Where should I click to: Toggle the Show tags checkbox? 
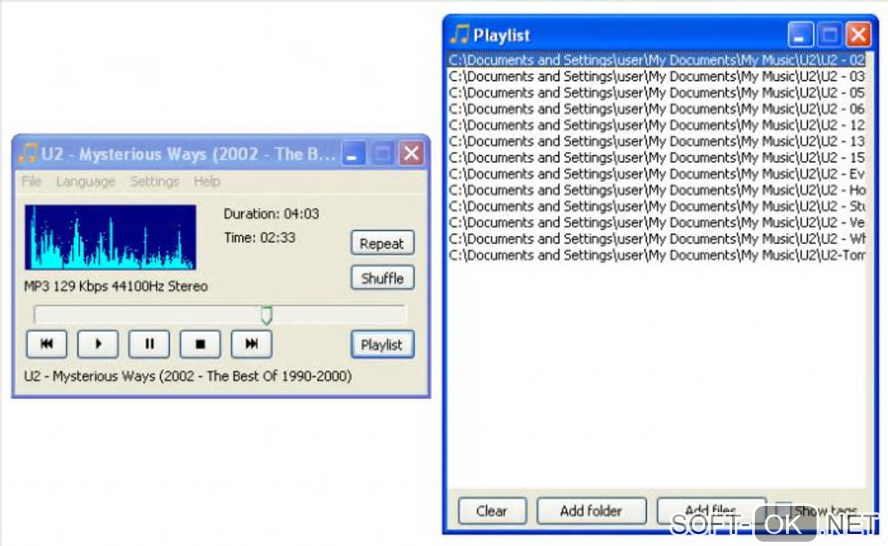(784, 509)
